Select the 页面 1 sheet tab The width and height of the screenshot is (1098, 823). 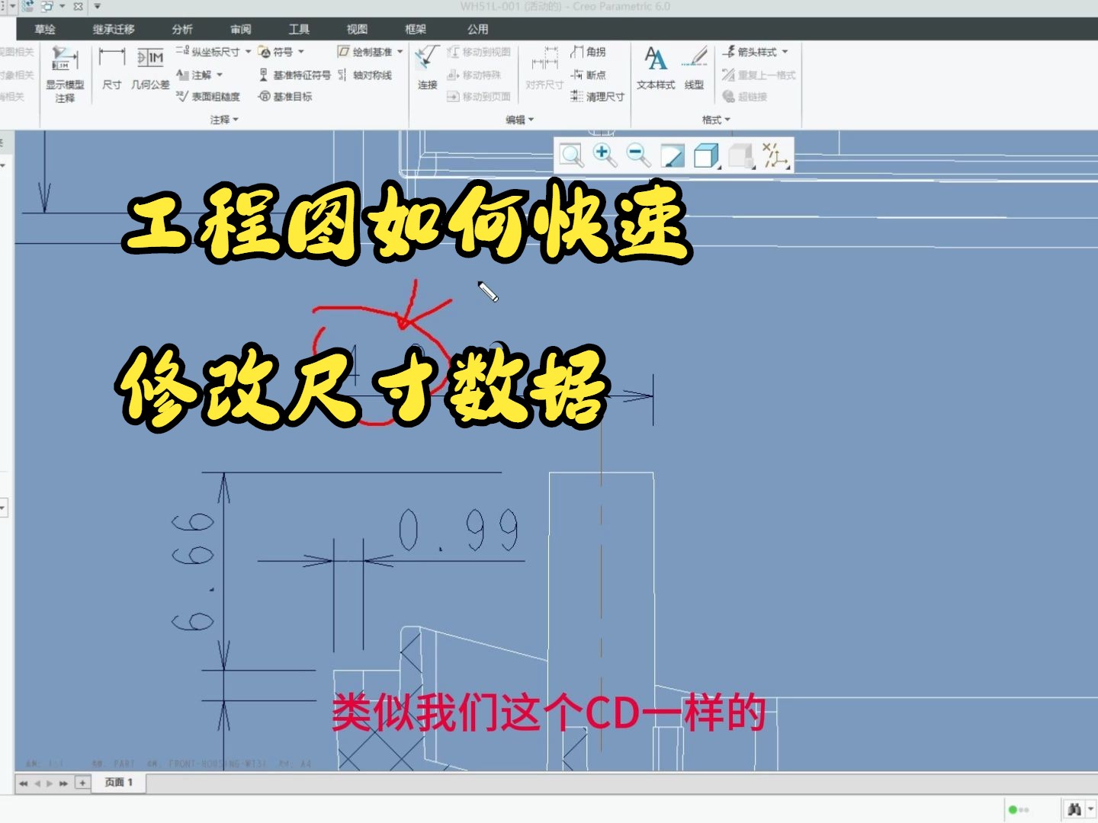point(118,783)
